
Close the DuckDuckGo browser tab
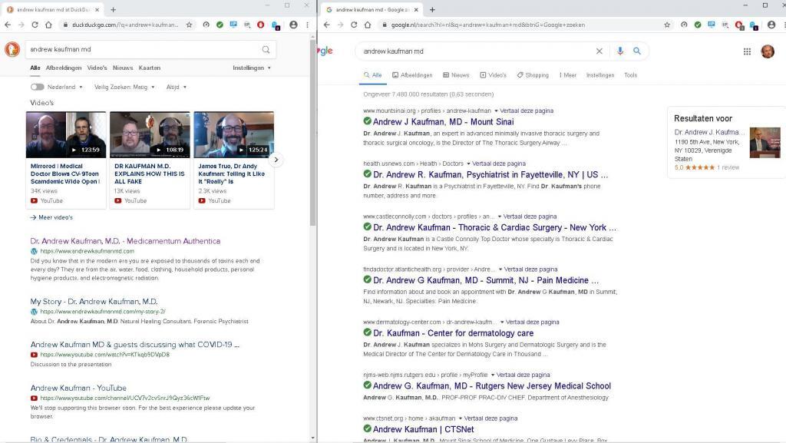97,9
